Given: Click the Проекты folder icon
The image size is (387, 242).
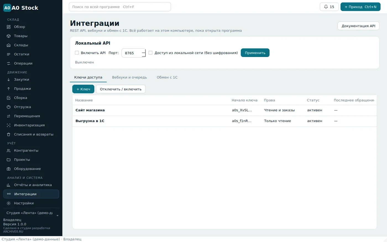Looking at the screenshot, I should click(9, 160).
